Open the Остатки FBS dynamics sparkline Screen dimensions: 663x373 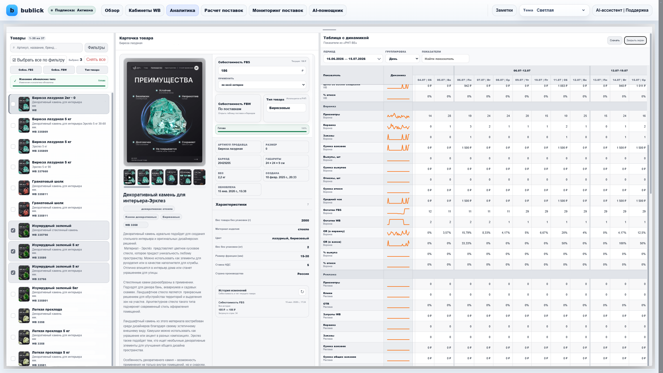pos(398,212)
